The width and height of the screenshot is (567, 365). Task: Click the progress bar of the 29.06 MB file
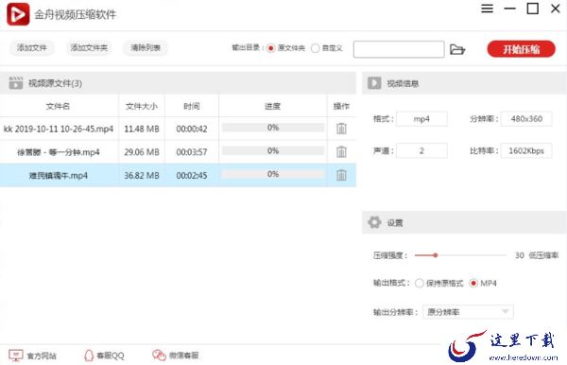(273, 150)
